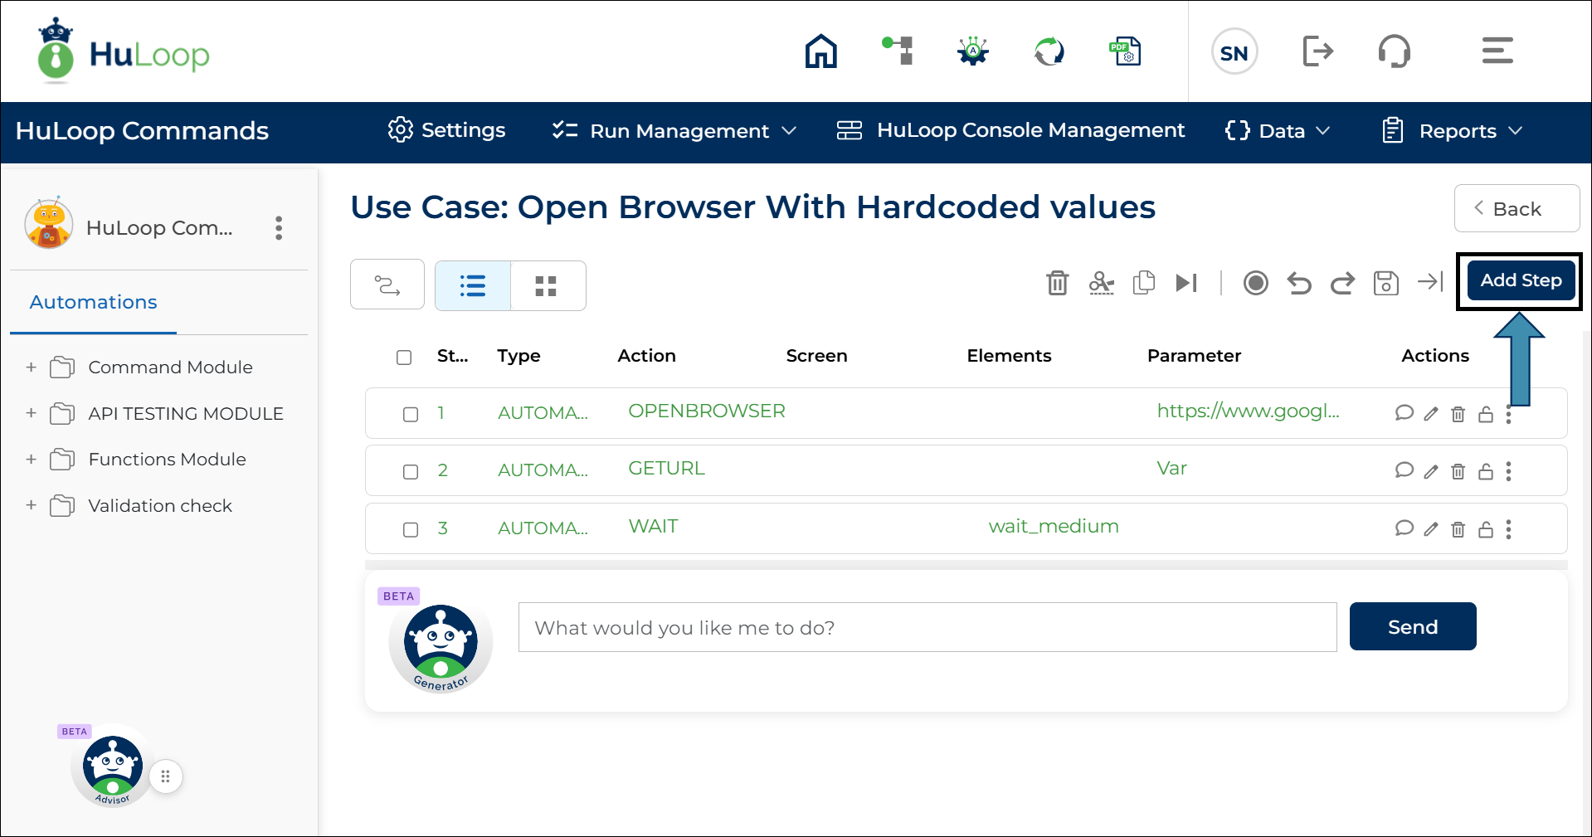Open the Settings menu item

[446, 130]
